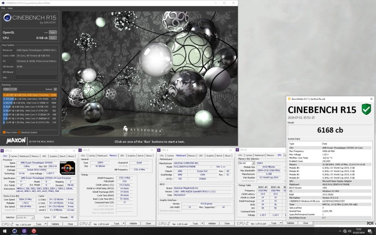Click the title icon of the CPU-tab CPU-Z window
376x235 pixels.
coord(2,151)
